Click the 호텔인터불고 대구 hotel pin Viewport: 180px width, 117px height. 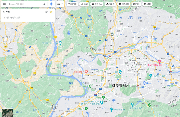point(160,61)
